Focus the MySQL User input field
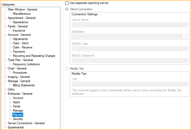The height and width of the screenshot is (130, 191). [130, 49]
